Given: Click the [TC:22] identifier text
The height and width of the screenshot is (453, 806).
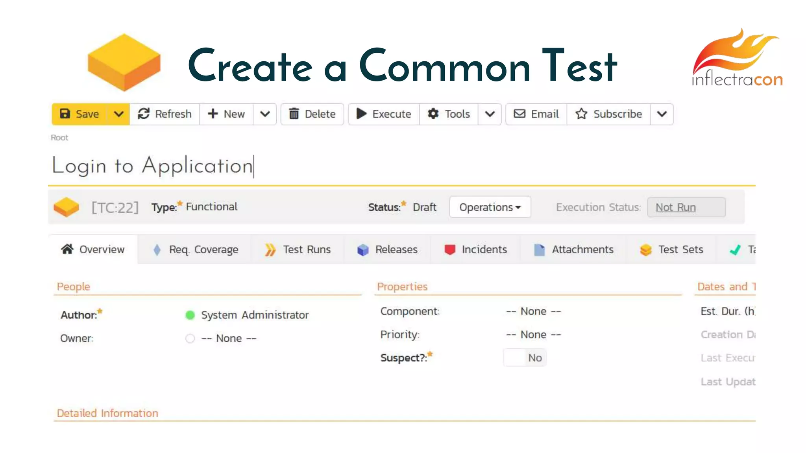Looking at the screenshot, I should pyautogui.click(x=115, y=208).
